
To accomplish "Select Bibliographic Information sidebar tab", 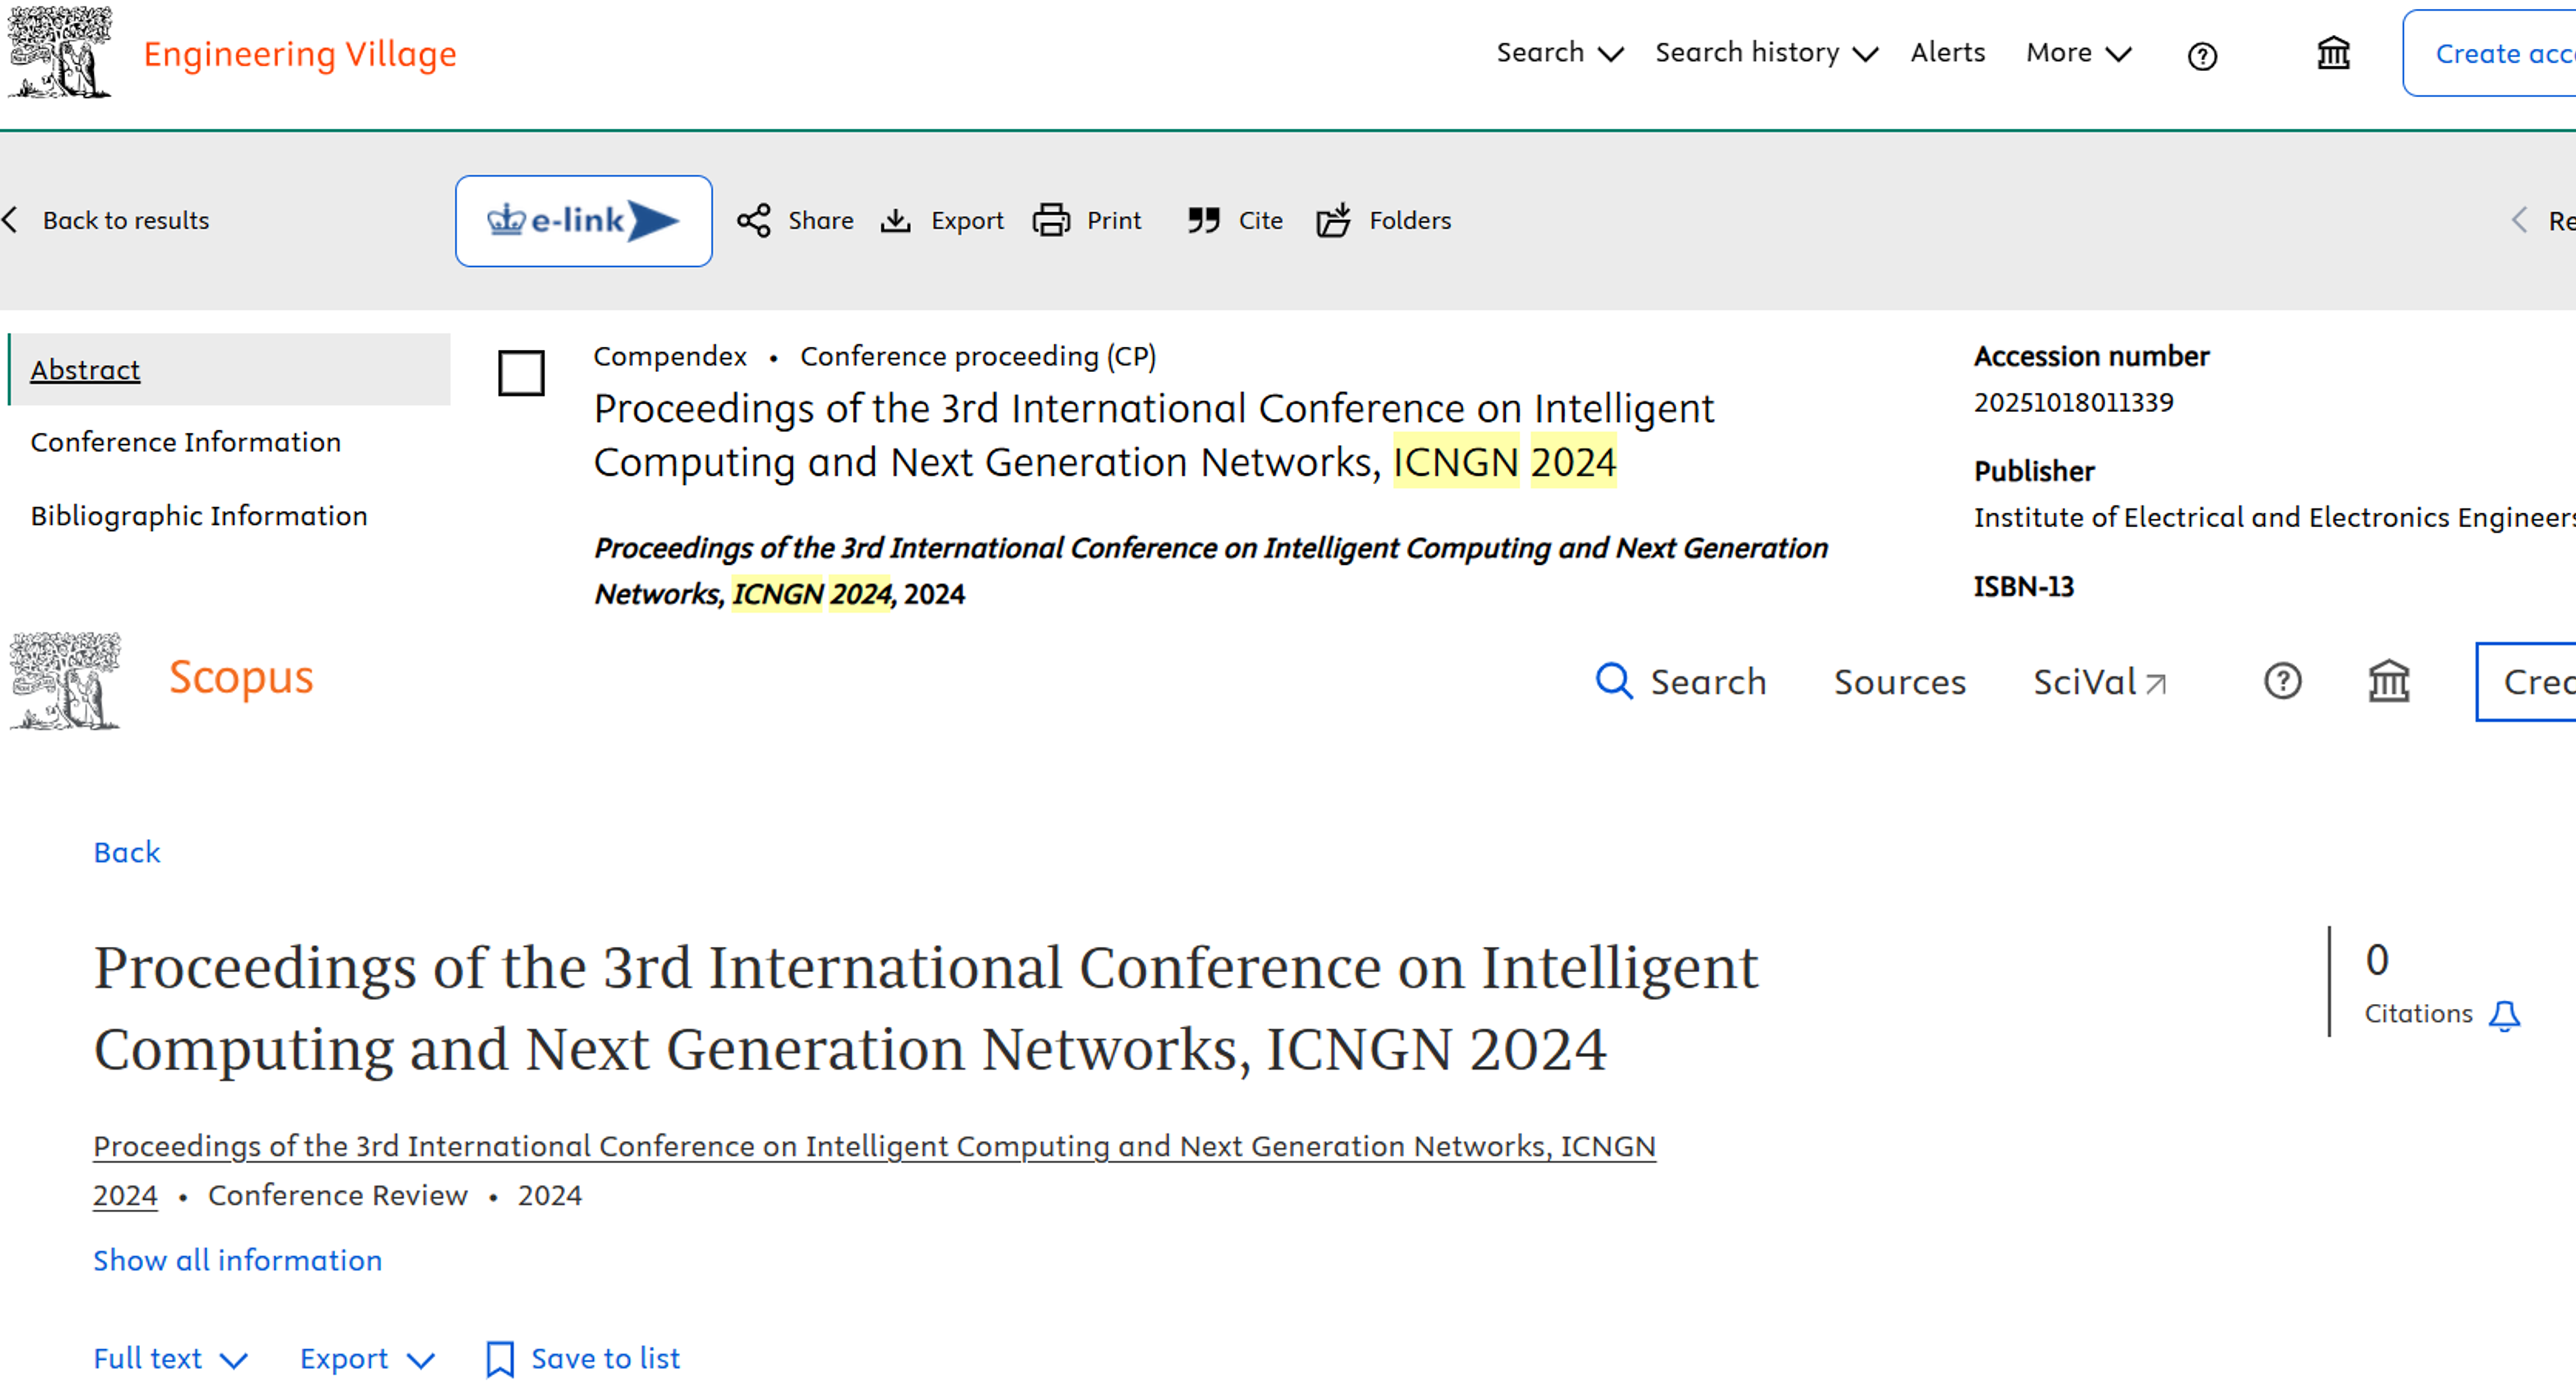I will (198, 516).
